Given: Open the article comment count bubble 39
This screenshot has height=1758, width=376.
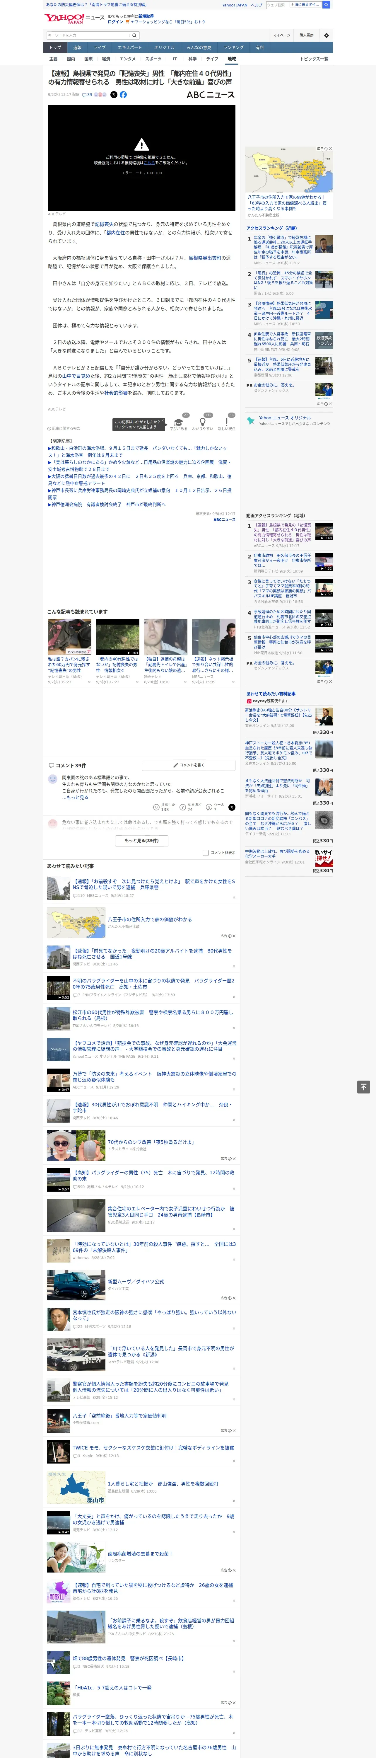Looking at the screenshot, I should [87, 95].
